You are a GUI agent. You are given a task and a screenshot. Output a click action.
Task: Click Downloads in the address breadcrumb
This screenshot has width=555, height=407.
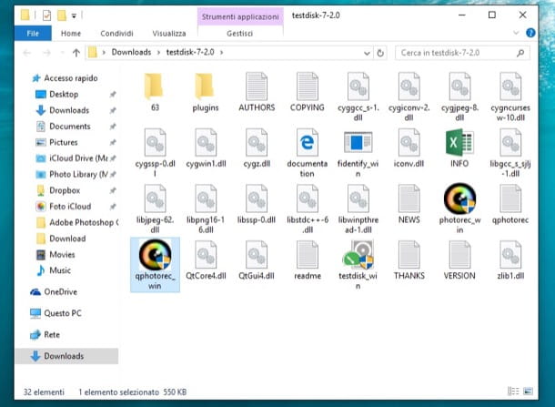131,52
